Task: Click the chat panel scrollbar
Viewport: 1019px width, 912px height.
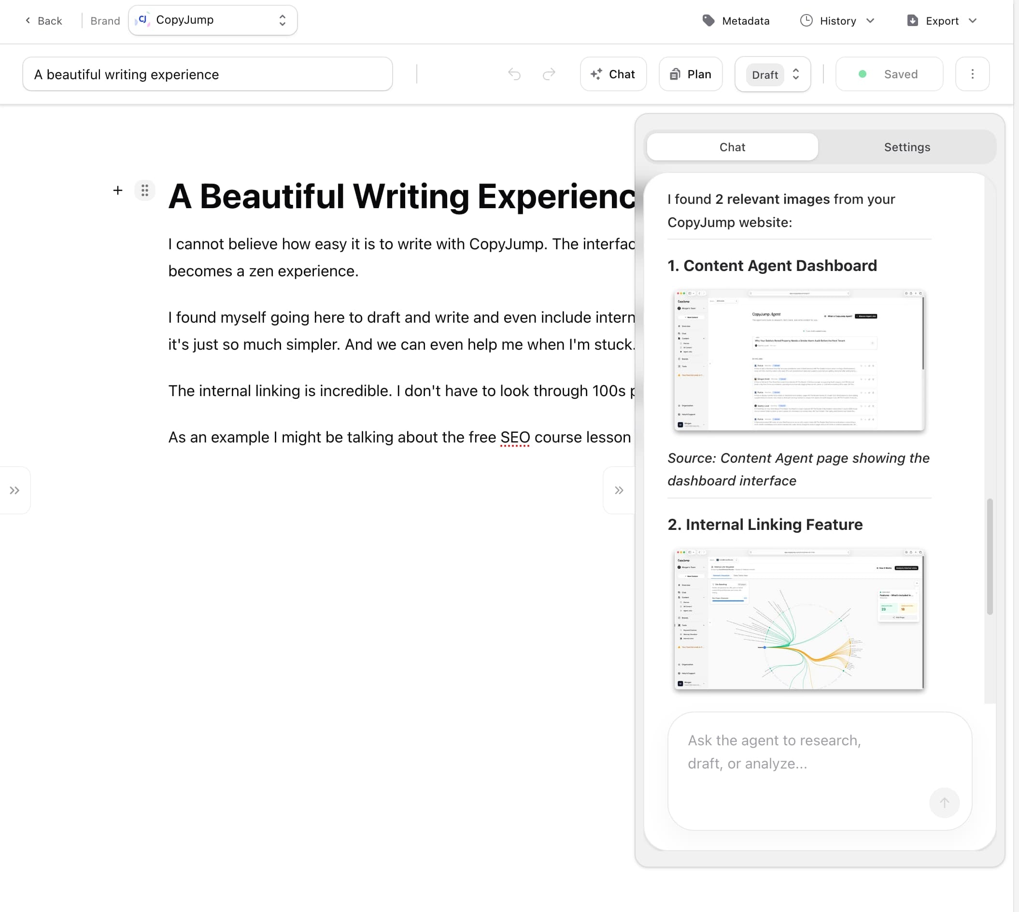Action: (990, 556)
